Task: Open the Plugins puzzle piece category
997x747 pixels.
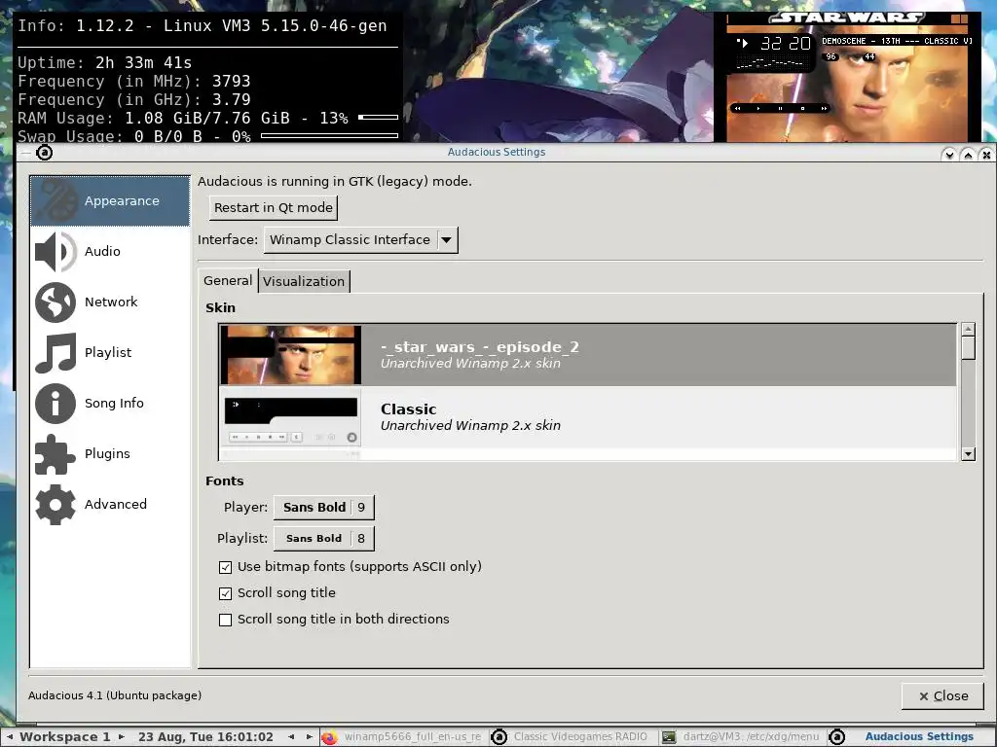Action: (x=110, y=453)
